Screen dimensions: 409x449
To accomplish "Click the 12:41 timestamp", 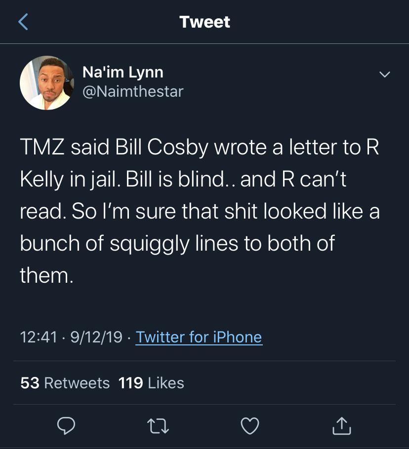I will (39, 337).
